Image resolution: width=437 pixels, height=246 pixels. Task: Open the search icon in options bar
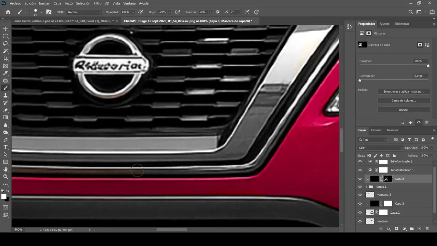(x=411, y=12)
